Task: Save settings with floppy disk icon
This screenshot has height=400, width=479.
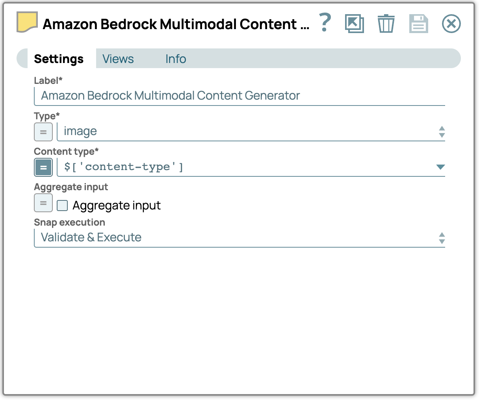Action: (x=418, y=24)
